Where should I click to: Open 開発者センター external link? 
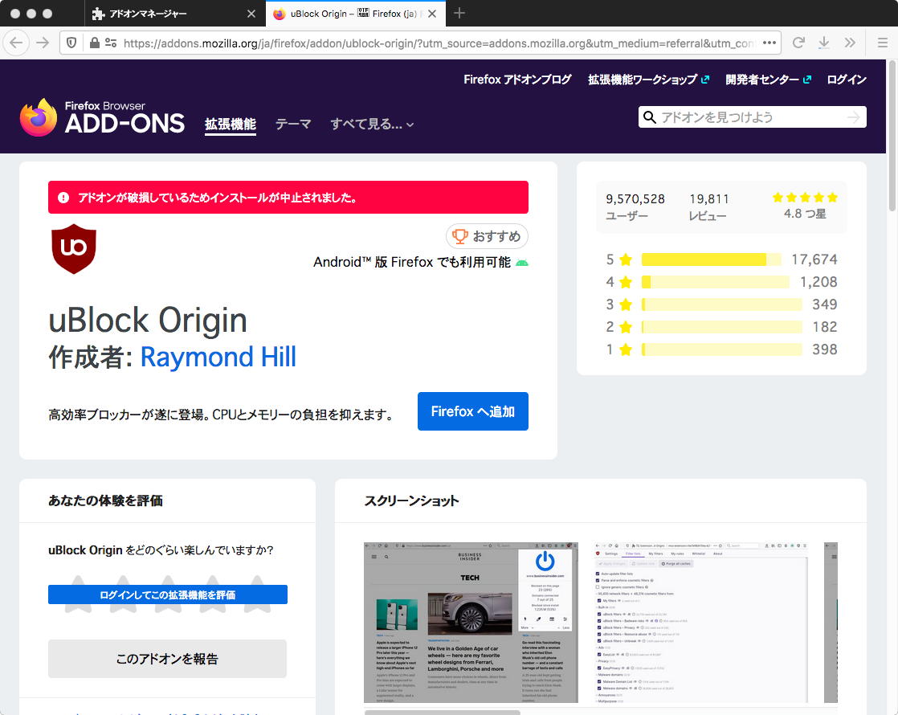768,80
